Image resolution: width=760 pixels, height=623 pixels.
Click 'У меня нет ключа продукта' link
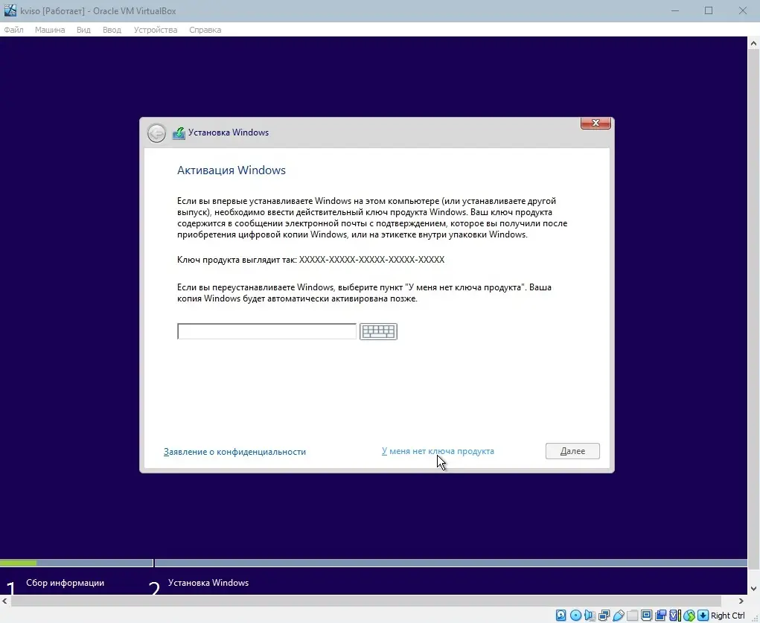click(438, 451)
